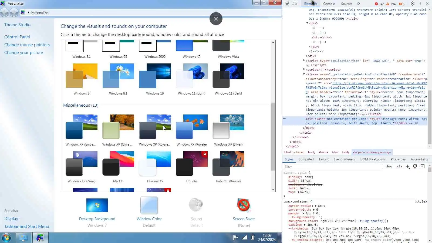The image size is (432, 243).
Task: Open the Windows Start orb
Action: (x=6, y=238)
